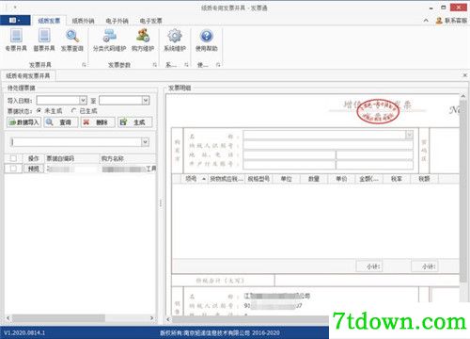
Task: Switch to the 电子外销 ribbon tab
Action: click(x=117, y=21)
